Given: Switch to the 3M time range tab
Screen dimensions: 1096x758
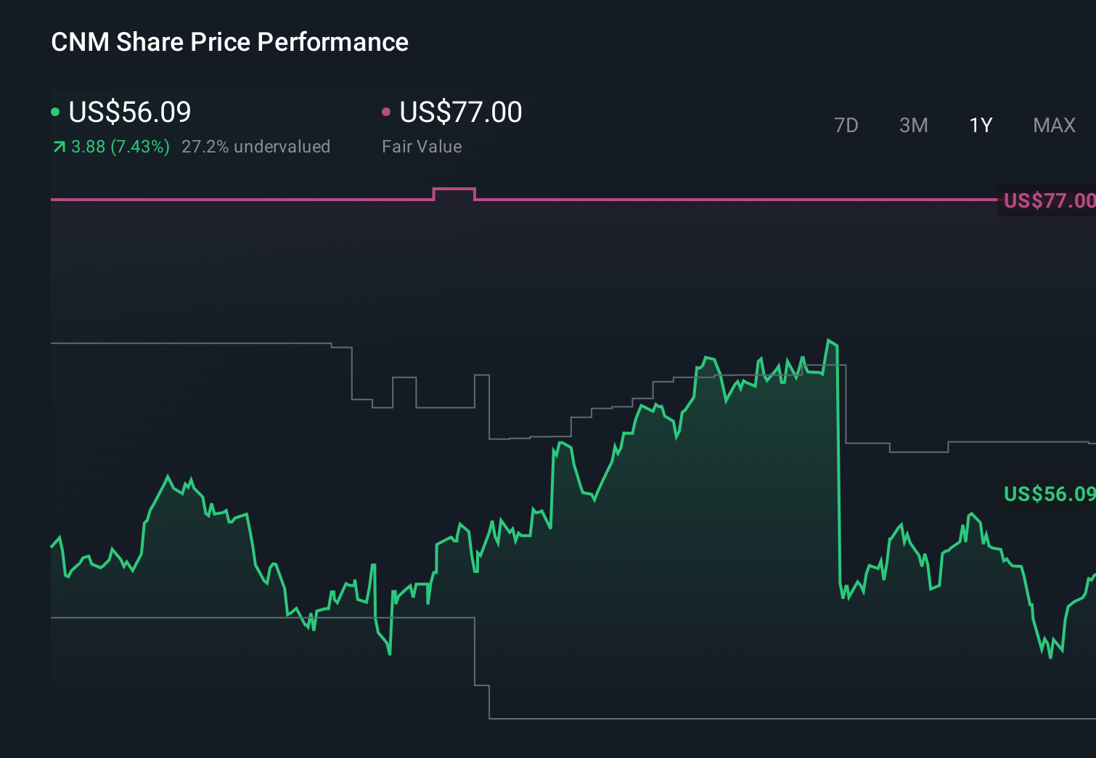Looking at the screenshot, I should [913, 125].
